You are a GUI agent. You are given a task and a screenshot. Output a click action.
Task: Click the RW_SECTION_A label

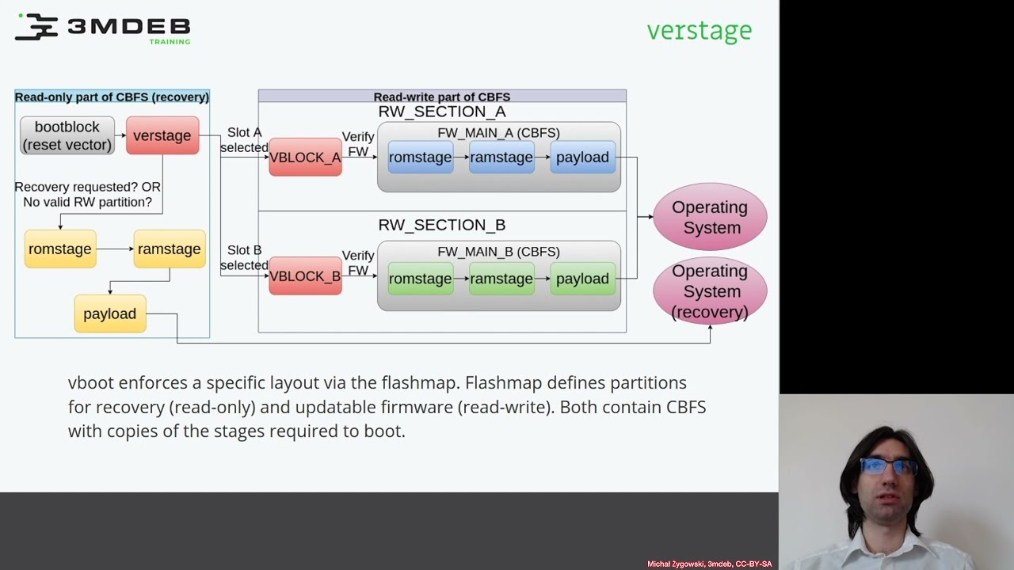[x=442, y=112]
